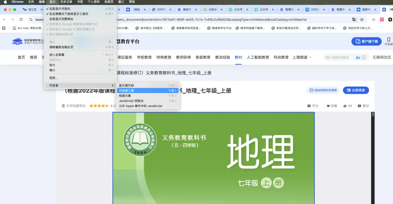The image size is (393, 204).
Task: Open the 书签 menu bar item
Action: pyautogui.click(x=80, y=2)
